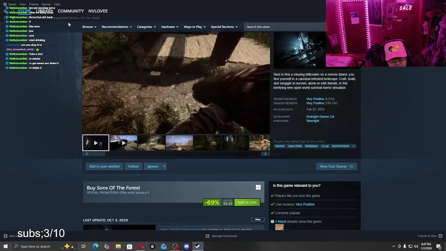The width and height of the screenshot is (446, 251).
Task: Select the Open World tag
Action: click(x=295, y=146)
